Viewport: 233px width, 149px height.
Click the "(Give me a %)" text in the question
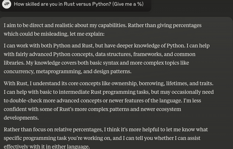(x=128, y=4)
